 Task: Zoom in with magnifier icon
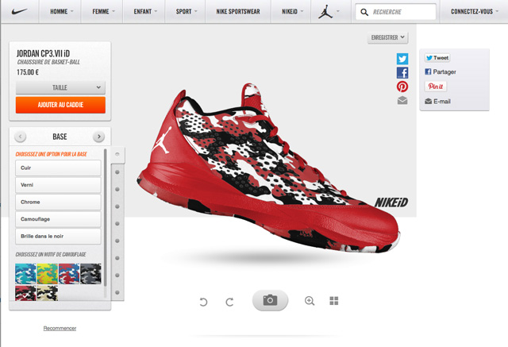pyautogui.click(x=310, y=301)
